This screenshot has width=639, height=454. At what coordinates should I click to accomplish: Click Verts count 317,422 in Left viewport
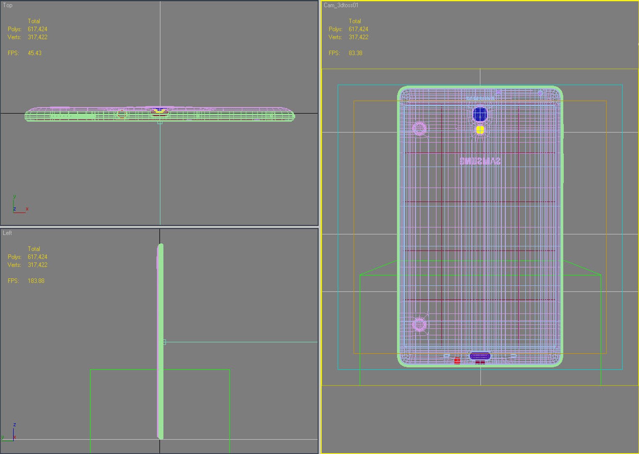tap(37, 265)
